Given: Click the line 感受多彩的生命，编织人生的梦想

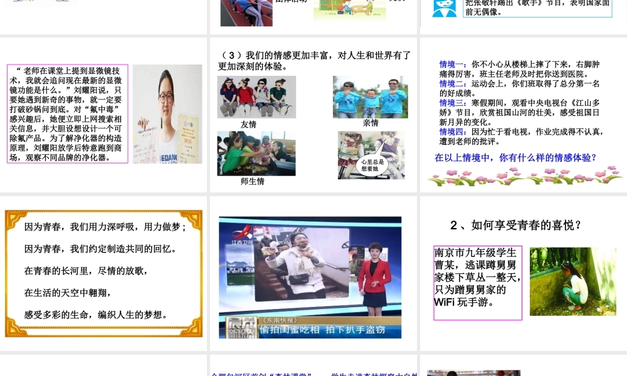Looking at the screenshot, I should point(95,315).
